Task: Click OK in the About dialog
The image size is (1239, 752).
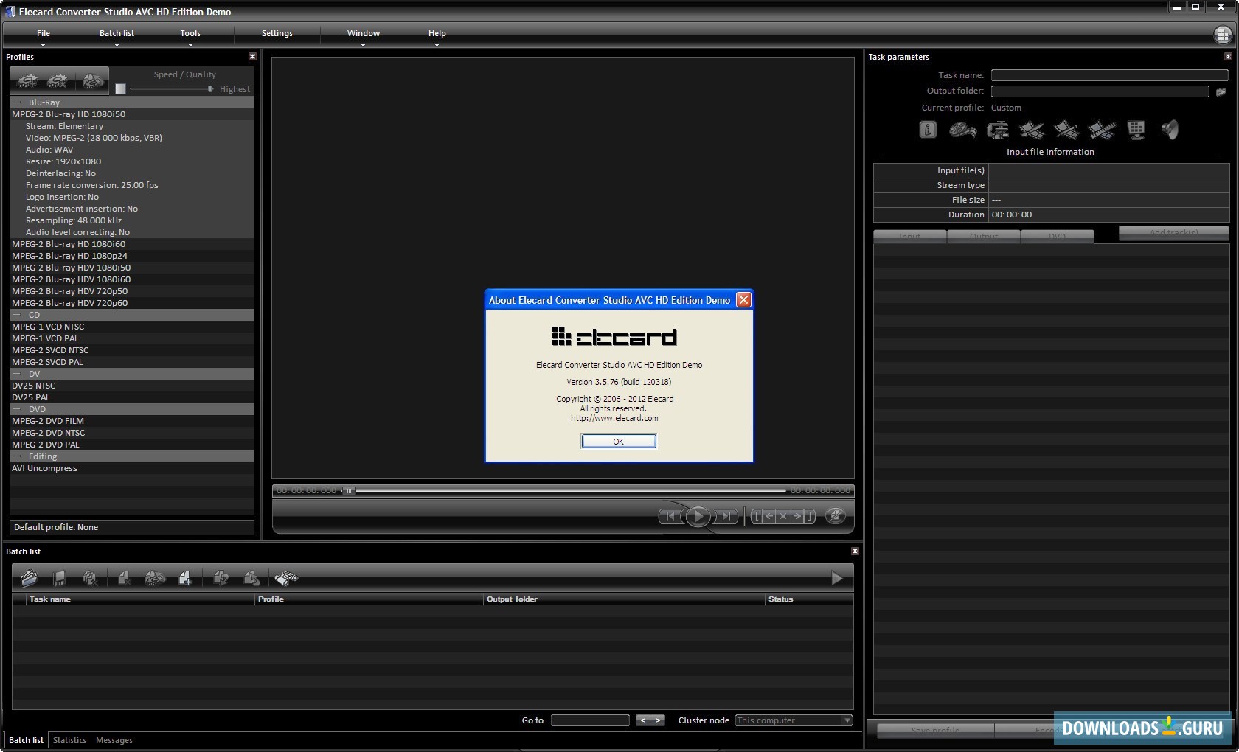Action: (619, 441)
